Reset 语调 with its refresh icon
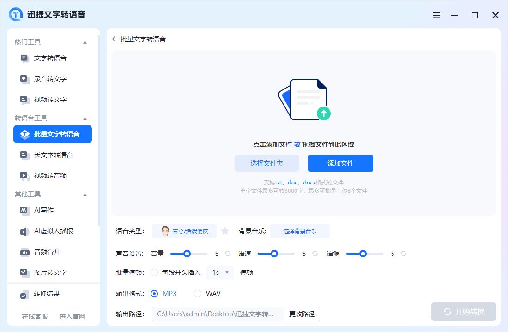This screenshot has height=332, width=508. (x=403, y=254)
